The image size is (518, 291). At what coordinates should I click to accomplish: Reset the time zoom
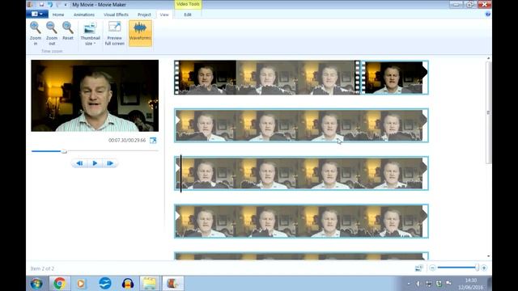pos(68,31)
